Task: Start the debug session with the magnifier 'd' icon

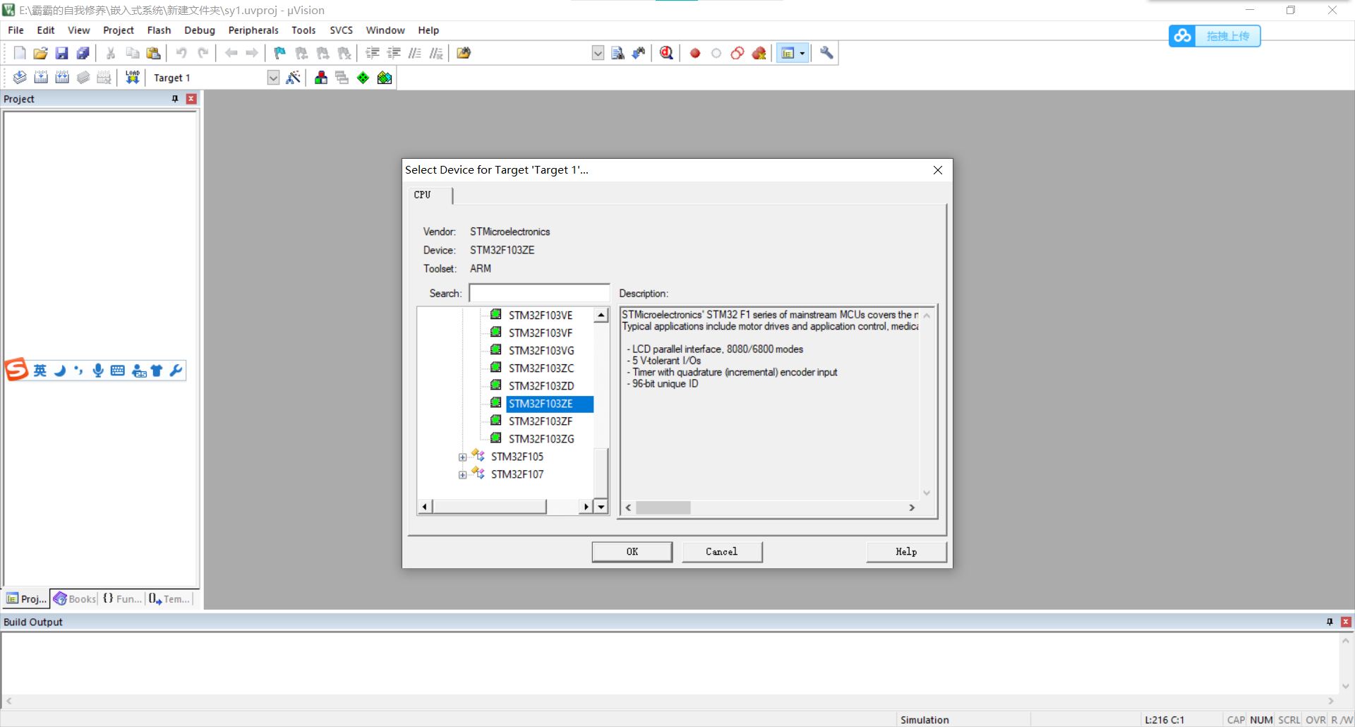Action: [x=666, y=53]
